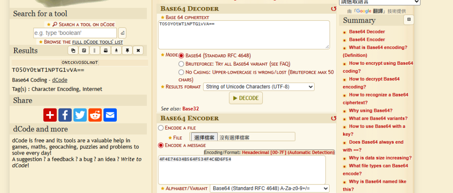Image resolution: width=453 pixels, height=193 pixels.
Task: Open 'Why is Base64 named like this?' link
Action: (374, 185)
